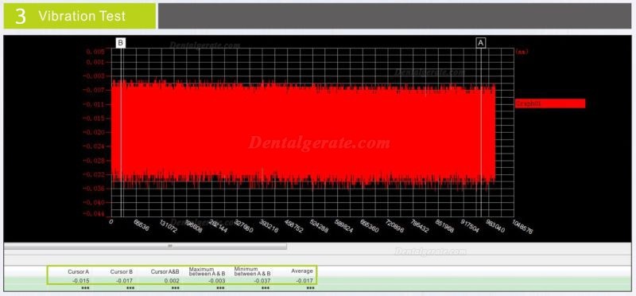
Task: Click the -0.044 y-axis tick label
Action: (93, 213)
